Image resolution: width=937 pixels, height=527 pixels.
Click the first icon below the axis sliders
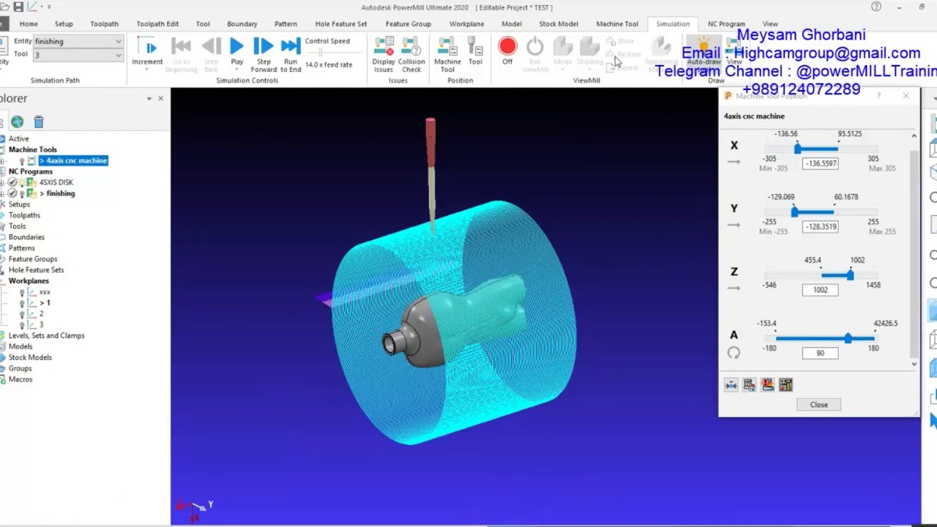(x=731, y=385)
